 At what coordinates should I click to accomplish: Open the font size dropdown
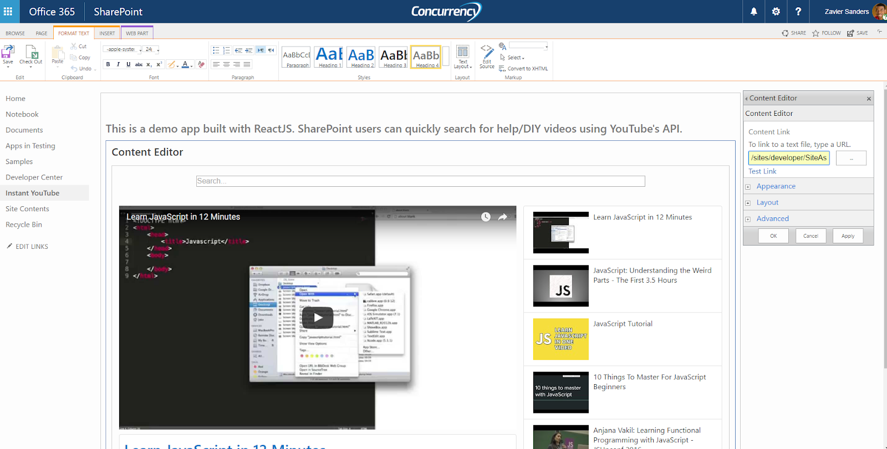click(x=158, y=50)
